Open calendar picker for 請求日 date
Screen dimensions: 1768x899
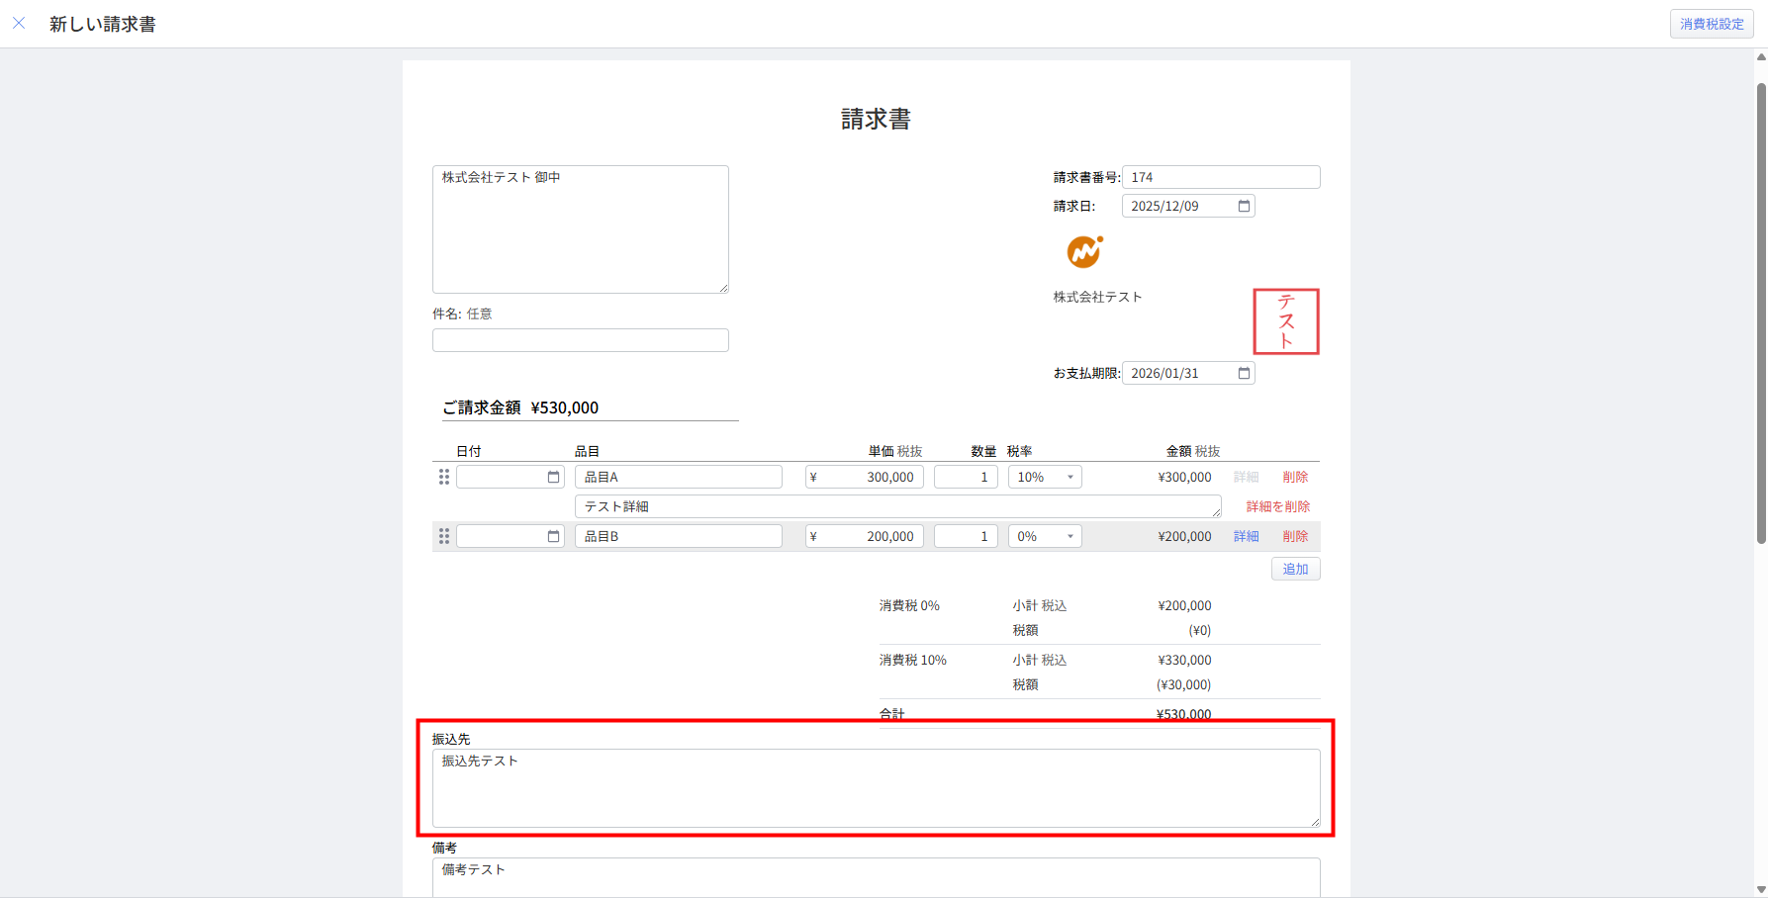(1244, 206)
